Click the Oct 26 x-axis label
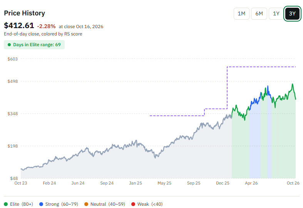Image resolution: width=303 pixels, height=208 pixels. point(293,183)
